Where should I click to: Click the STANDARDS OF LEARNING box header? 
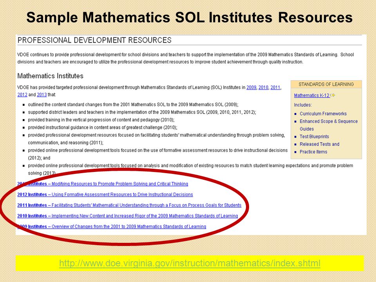tap(326, 85)
